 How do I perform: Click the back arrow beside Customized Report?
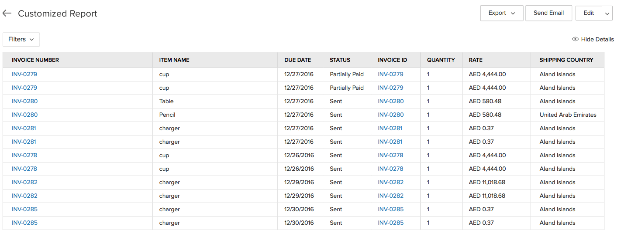7,14
